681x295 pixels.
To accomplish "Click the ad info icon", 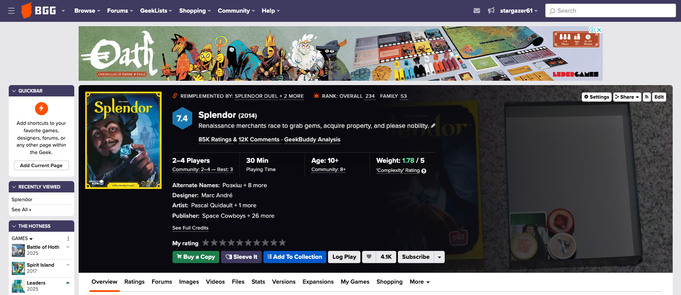I will point(592,30).
